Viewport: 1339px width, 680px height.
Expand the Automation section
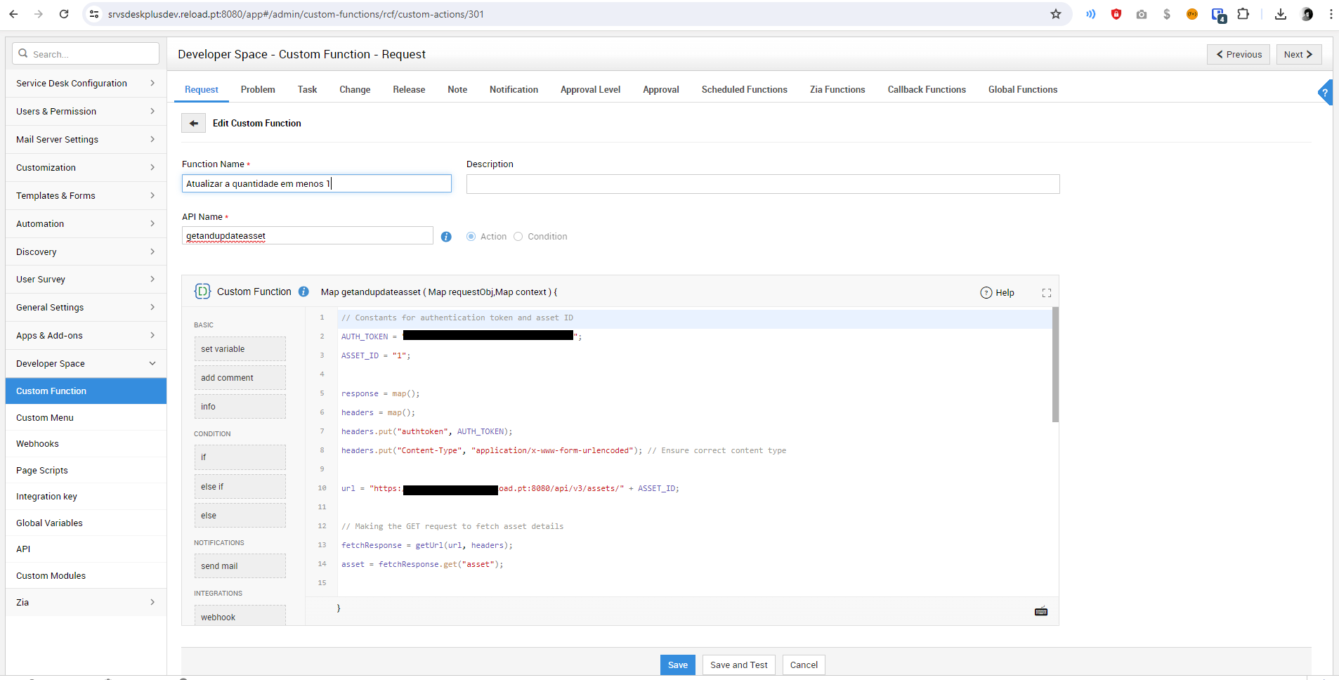tap(86, 223)
